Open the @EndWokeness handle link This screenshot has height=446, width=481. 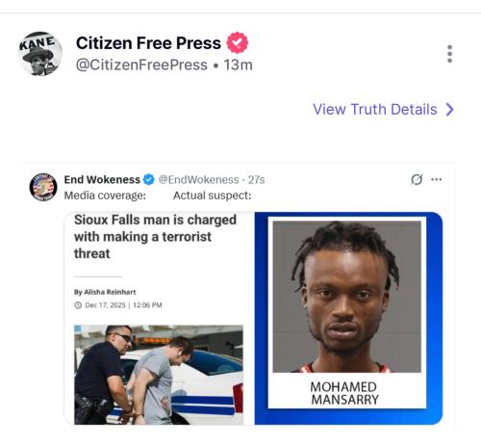point(198,179)
